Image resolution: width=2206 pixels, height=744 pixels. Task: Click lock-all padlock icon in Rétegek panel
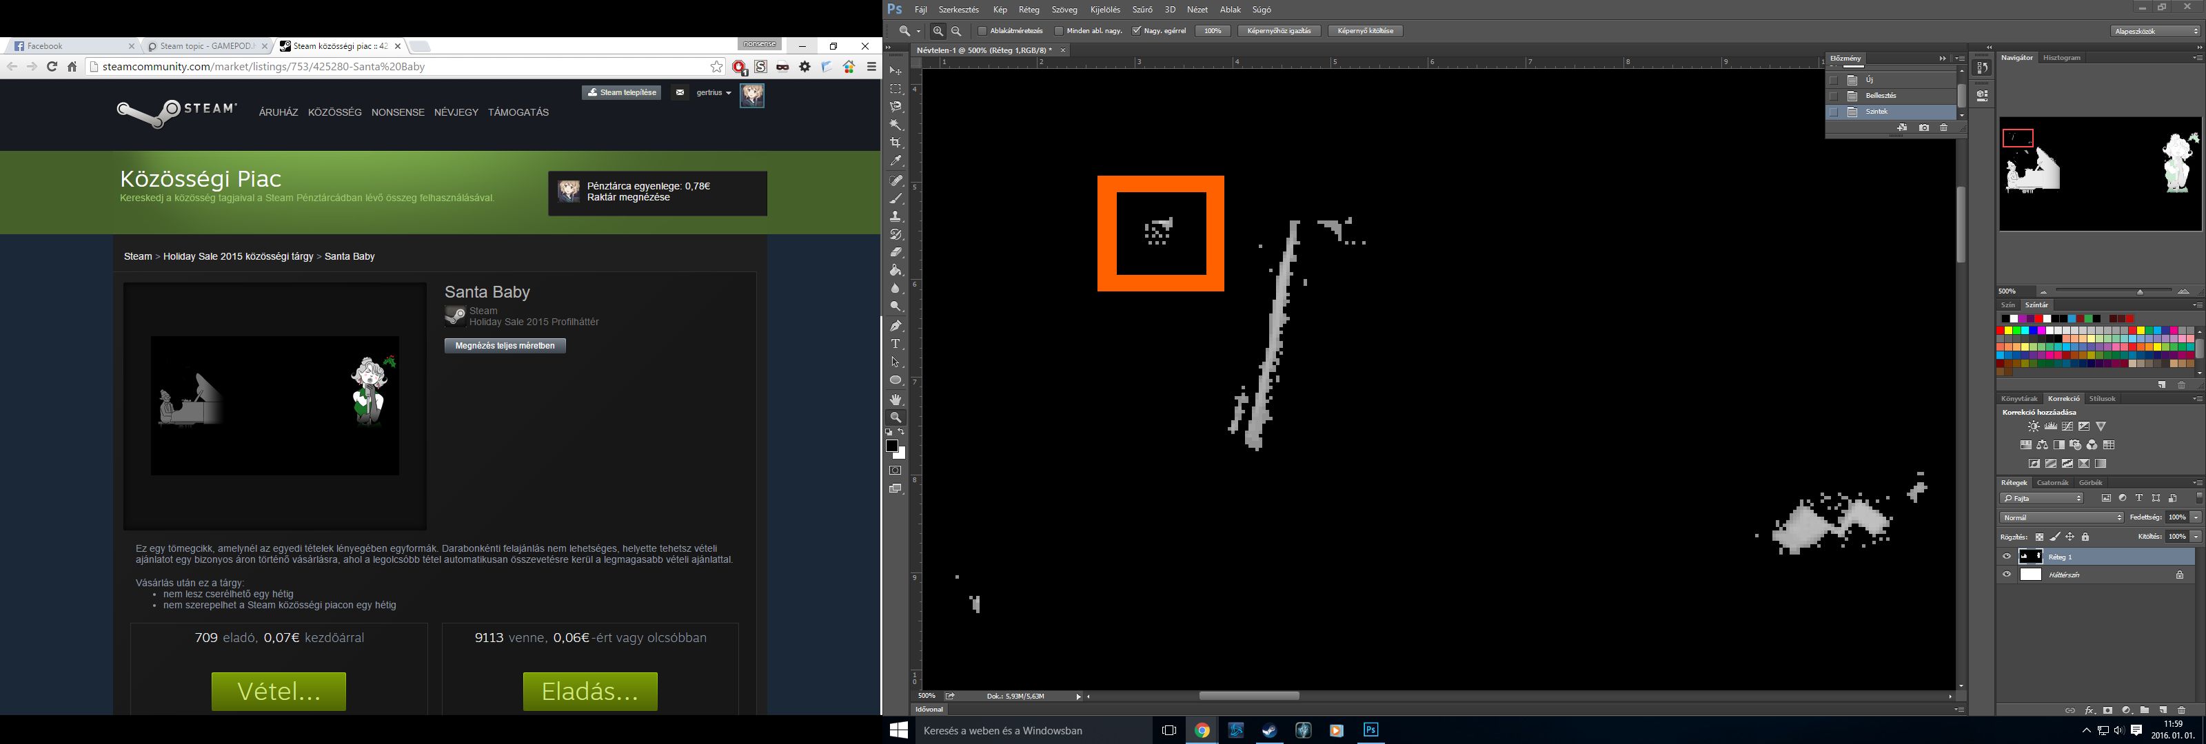(x=2085, y=537)
